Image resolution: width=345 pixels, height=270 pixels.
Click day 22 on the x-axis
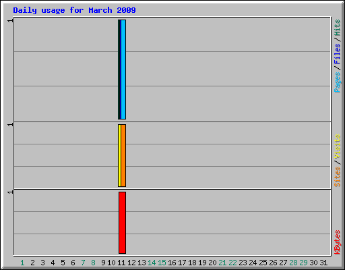(x=232, y=263)
